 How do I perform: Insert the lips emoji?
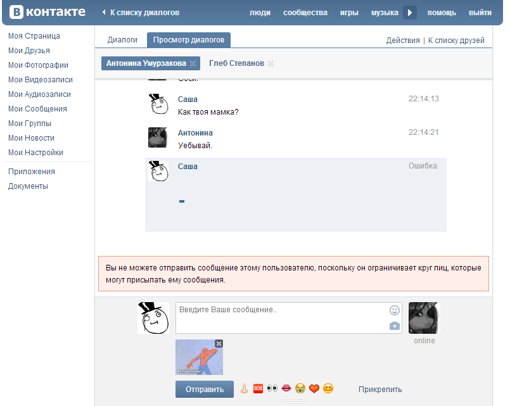286,388
